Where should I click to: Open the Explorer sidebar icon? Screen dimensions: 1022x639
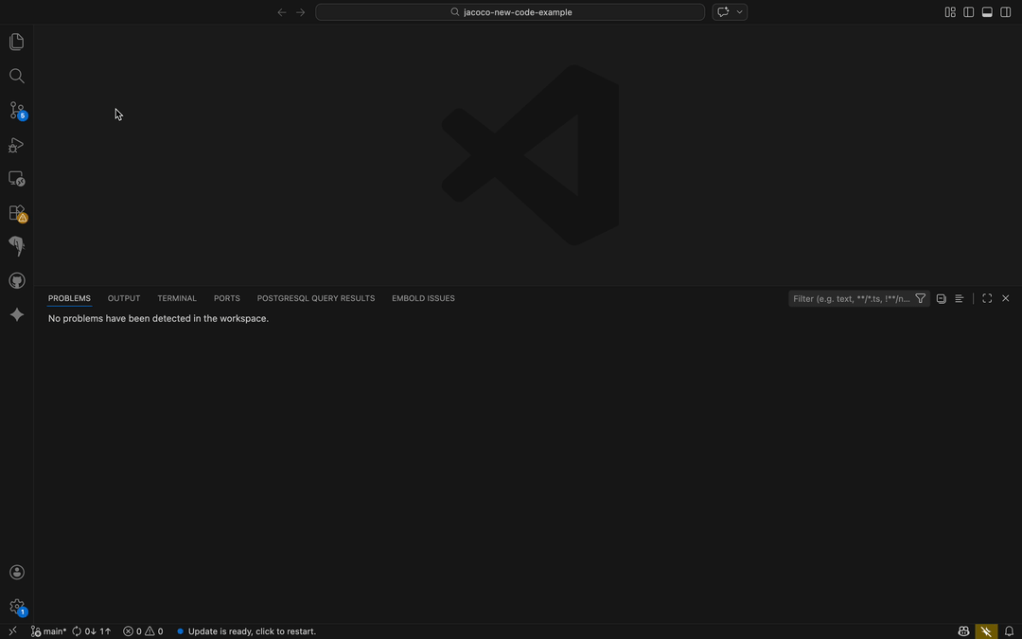pos(16,41)
